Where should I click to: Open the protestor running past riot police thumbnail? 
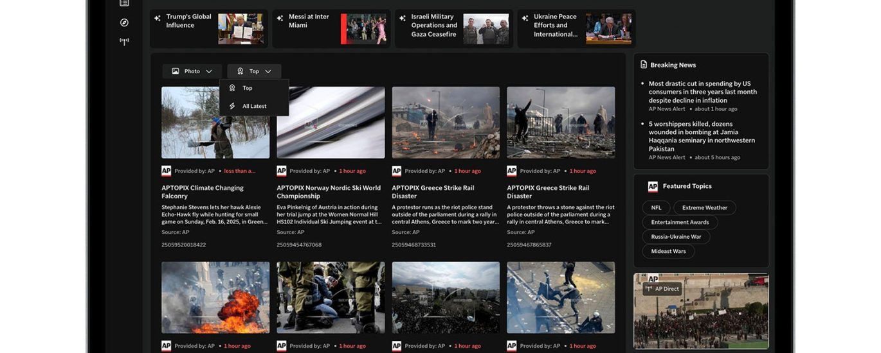coord(446,123)
